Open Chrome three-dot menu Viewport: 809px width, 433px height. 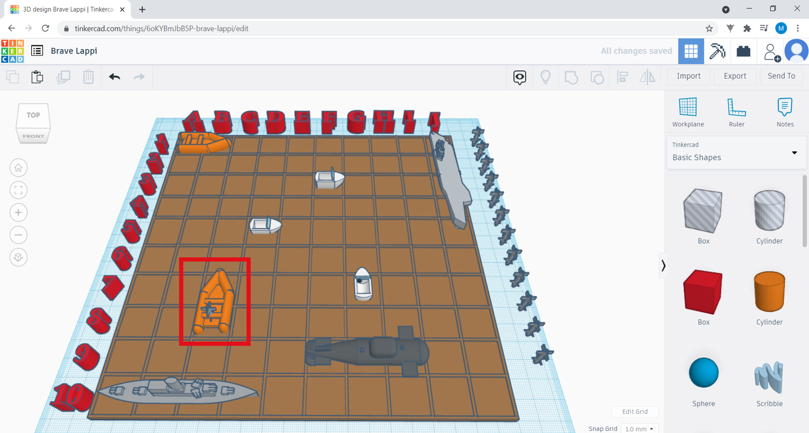click(798, 28)
